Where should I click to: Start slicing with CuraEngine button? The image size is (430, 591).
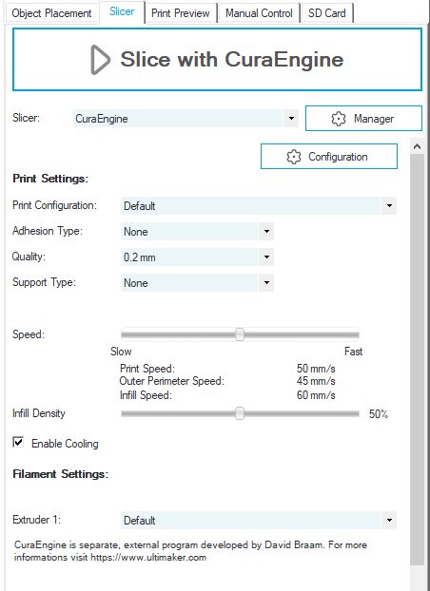click(217, 60)
